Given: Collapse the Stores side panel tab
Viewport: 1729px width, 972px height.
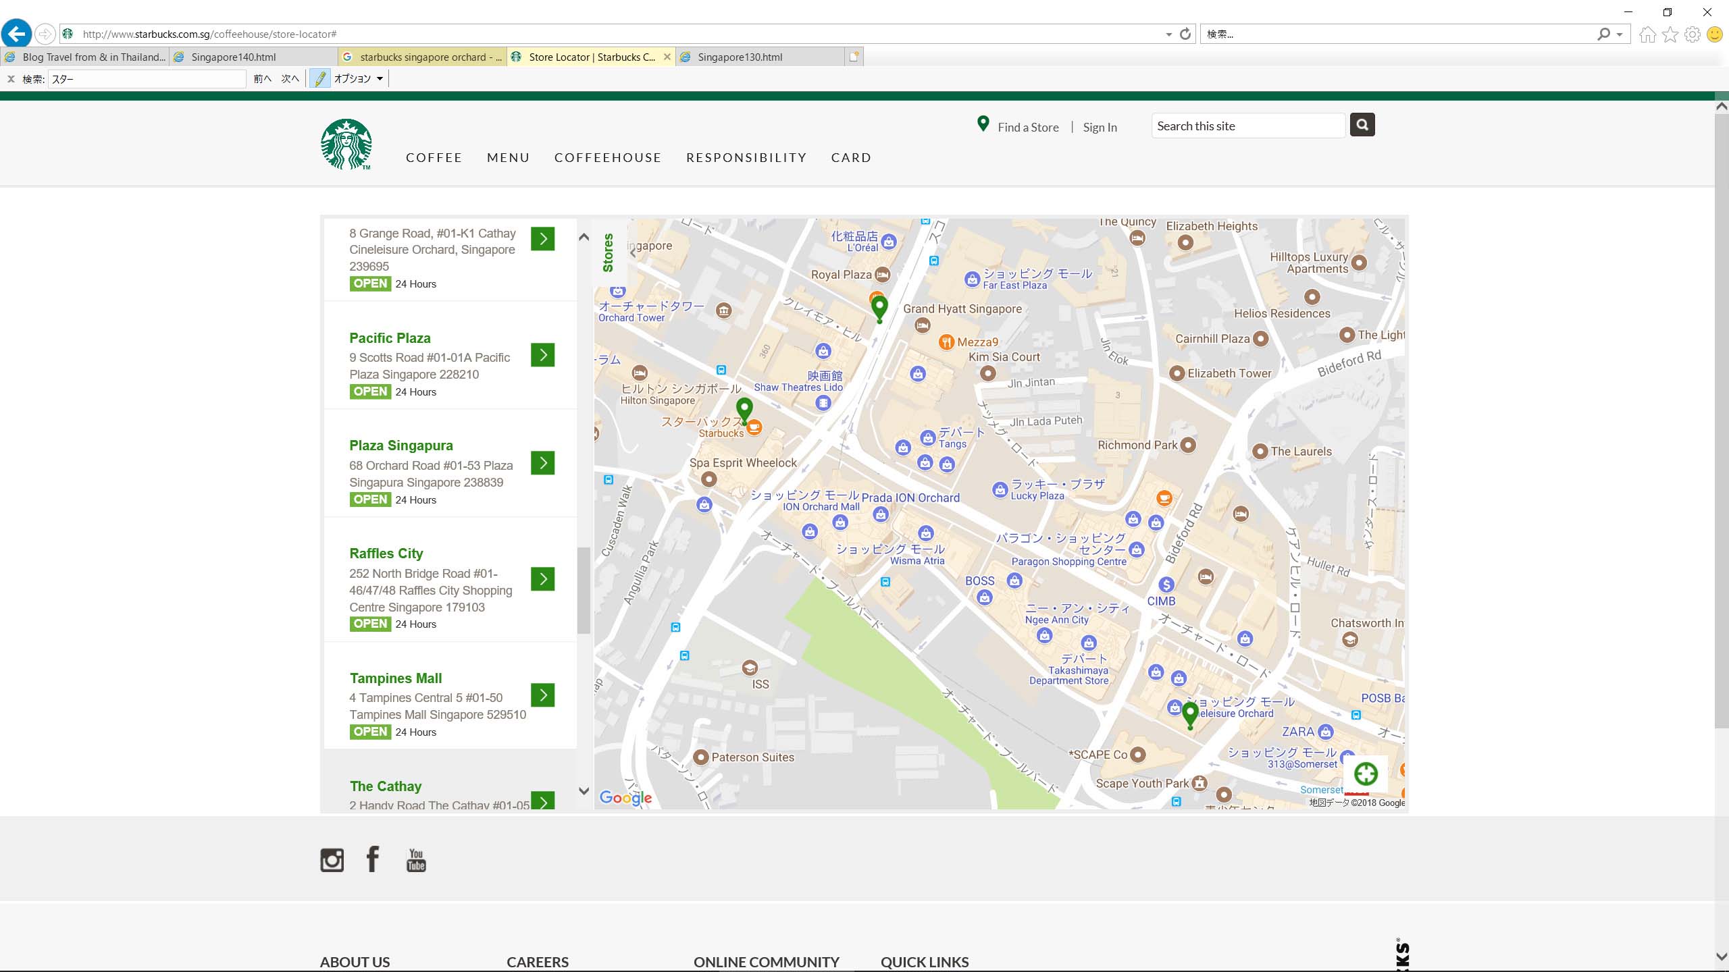Looking at the screenshot, I should coord(609,252).
